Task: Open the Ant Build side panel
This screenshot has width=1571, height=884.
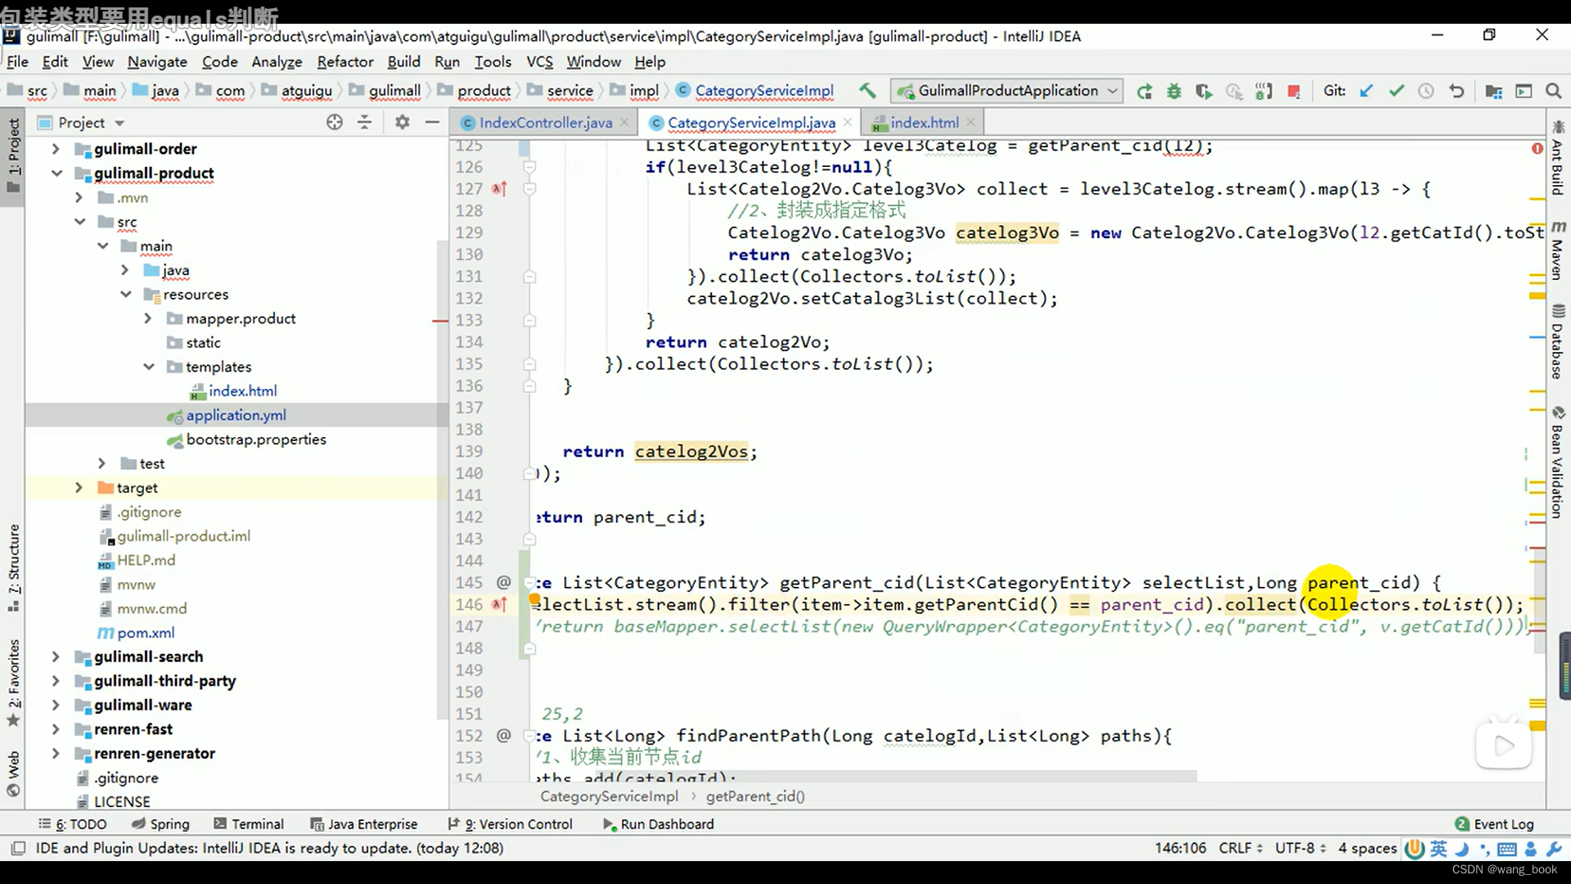Action: 1557,158
